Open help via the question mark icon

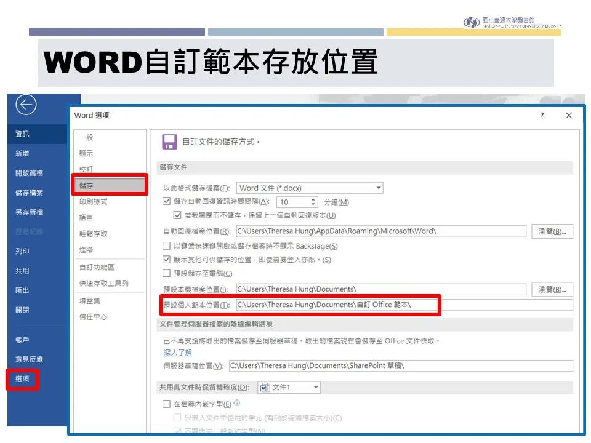(541, 116)
